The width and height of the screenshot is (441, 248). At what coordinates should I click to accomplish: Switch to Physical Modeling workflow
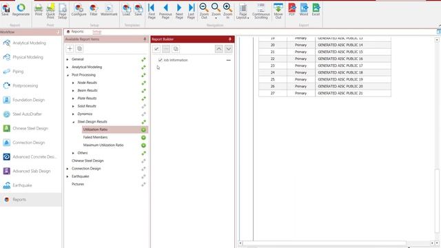point(30,57)
